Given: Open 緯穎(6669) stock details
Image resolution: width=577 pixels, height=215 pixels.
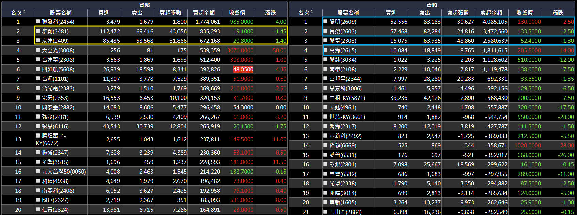Looking at the screenshot, I should point(343,145).
